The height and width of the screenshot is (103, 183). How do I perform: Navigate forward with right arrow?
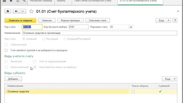click(x=23, y=11)
